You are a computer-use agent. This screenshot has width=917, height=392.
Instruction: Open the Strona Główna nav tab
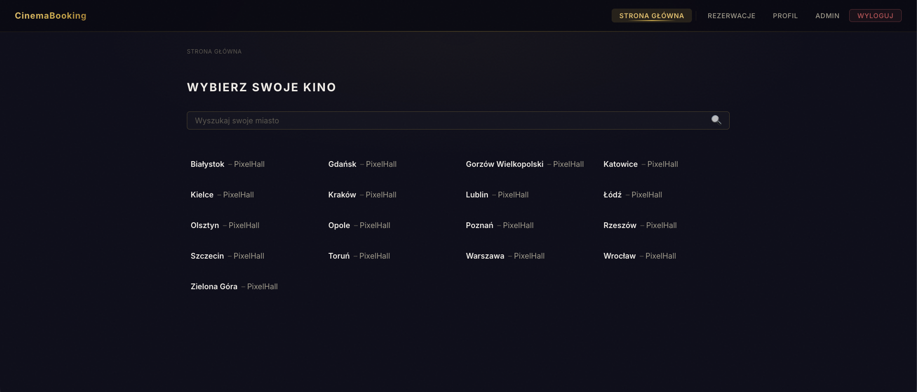click(651, 16)
